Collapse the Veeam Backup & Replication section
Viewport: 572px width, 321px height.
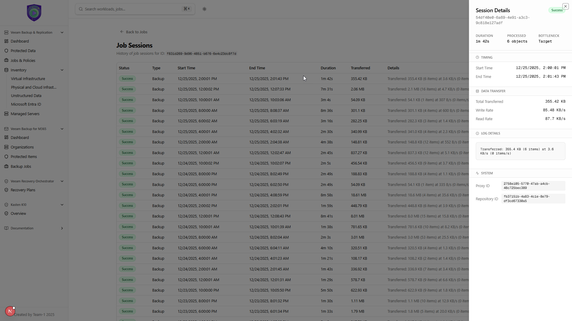(x=62, y=32)
